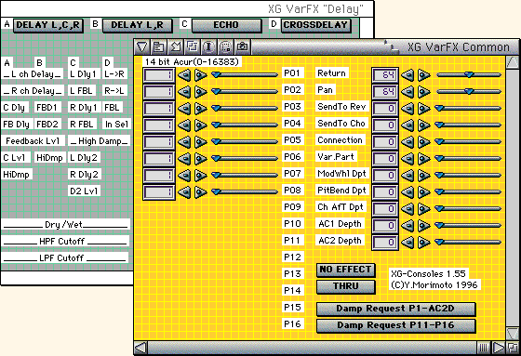This screenshot has height=356, width=521.
Task: Click 14 bit P06 left arrow
Action: pyautogui.click(x=184, y=158)
